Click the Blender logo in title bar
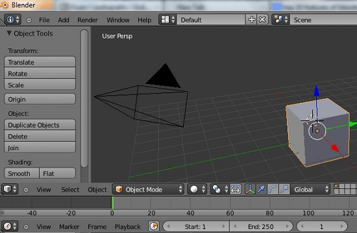 tap(4, 5)
